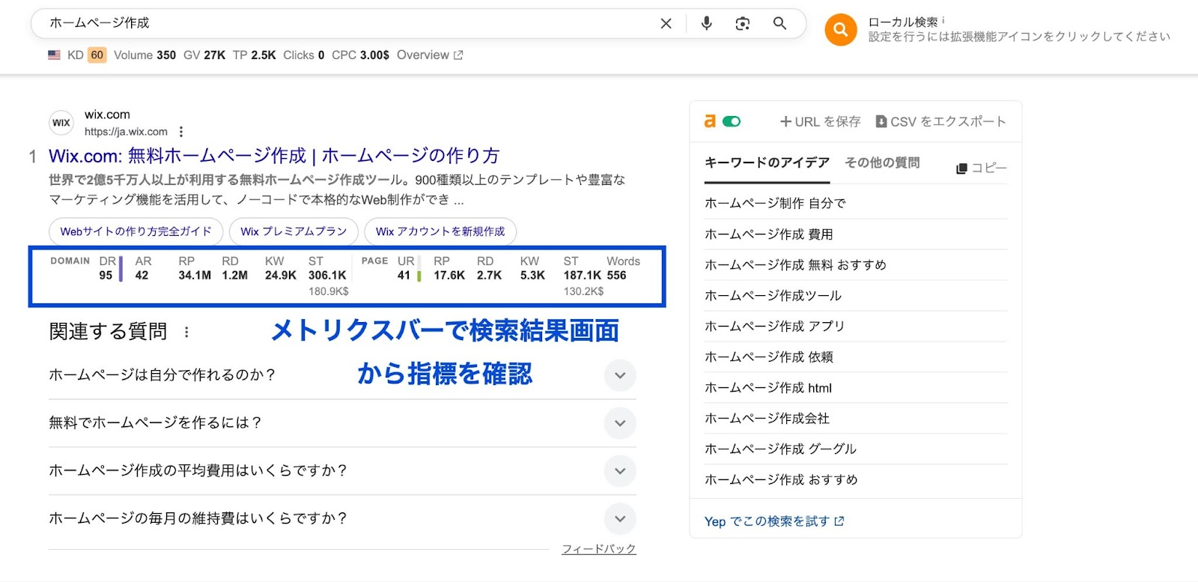1198x582 pixels.
Task: Open the Wix.com 無料ホームページ作成 result title
Action: click(274, 156)
